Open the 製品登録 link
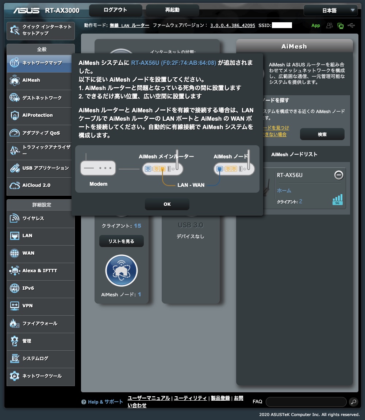Screen dimensions: 365x420 pyautogui.click(x=220, y=398)
